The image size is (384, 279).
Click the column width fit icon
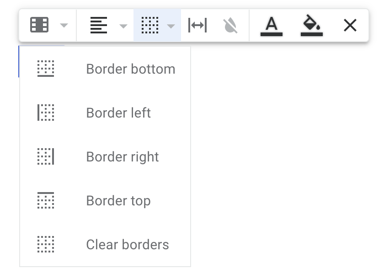click(197, 25)
